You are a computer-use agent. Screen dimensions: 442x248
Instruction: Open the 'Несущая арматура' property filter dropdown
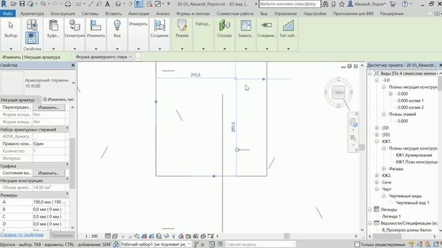click(x=21, y=100)
